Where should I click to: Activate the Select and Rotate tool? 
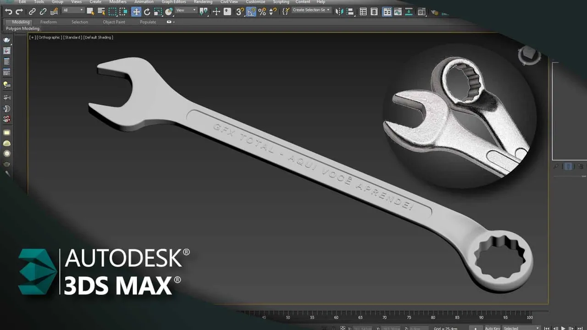click(147, 11)
